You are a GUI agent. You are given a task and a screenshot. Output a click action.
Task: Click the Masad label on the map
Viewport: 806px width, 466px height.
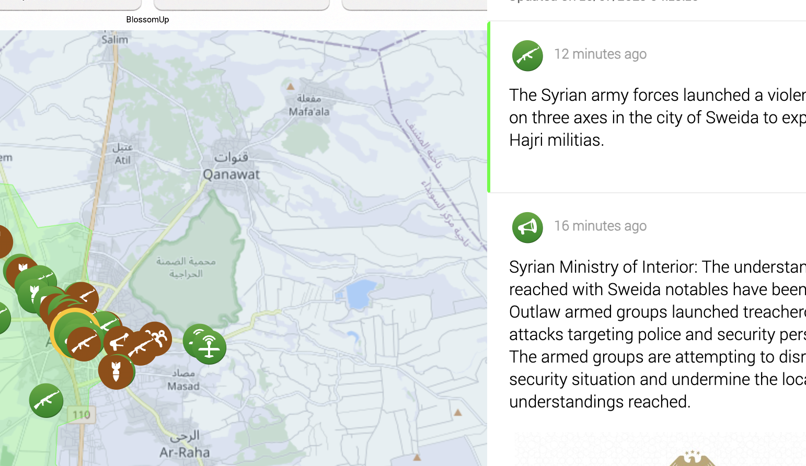pos(183,386)
